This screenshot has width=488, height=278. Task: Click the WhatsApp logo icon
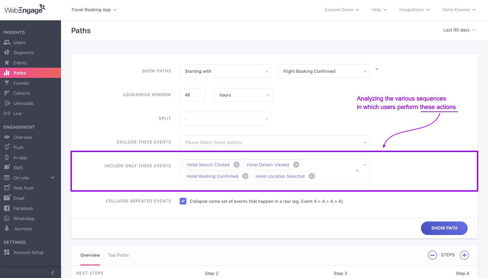(7, 218)
